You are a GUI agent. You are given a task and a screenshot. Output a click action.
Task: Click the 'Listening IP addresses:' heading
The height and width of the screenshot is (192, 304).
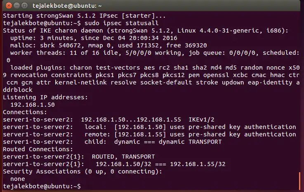(x=45, y=97)
